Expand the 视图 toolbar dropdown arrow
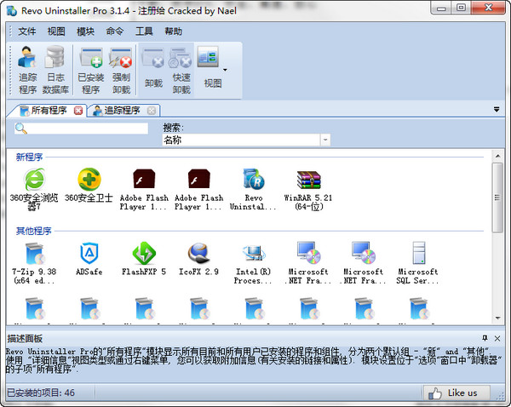The height and width of the screenshot is (407, 511). coord(225,70)
